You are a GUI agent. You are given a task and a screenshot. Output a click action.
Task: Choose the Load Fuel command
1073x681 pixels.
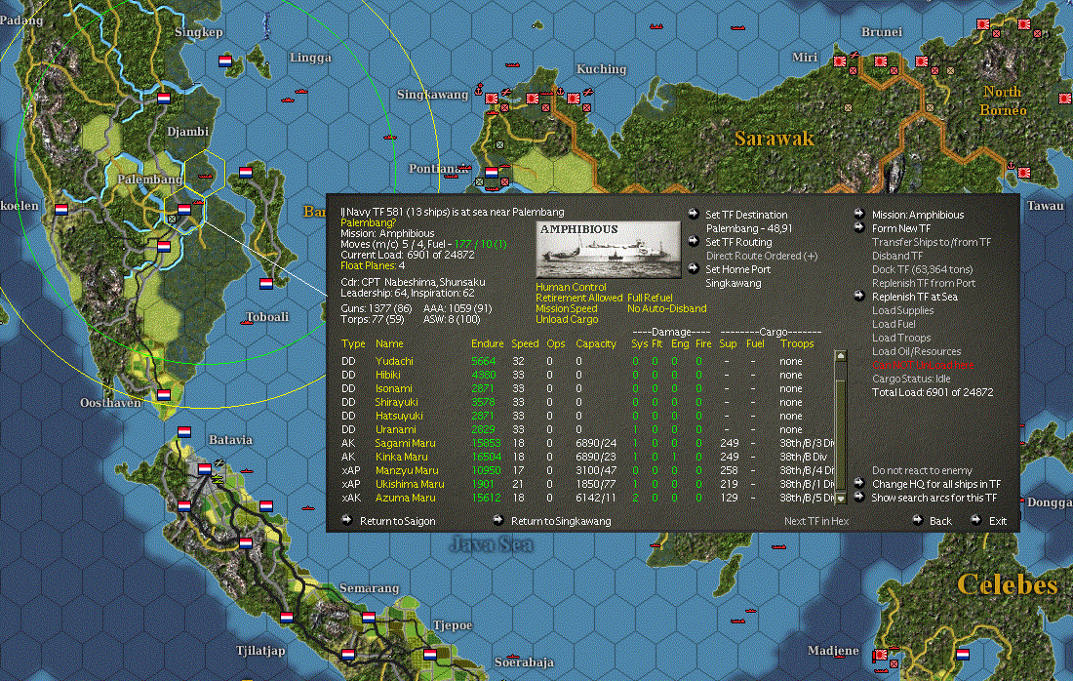[x=894, y=324]
